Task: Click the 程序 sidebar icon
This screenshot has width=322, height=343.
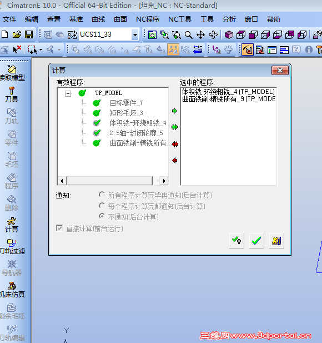Action: click(x=12, y=181)
